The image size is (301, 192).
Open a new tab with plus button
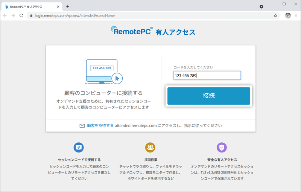[68, 7]
